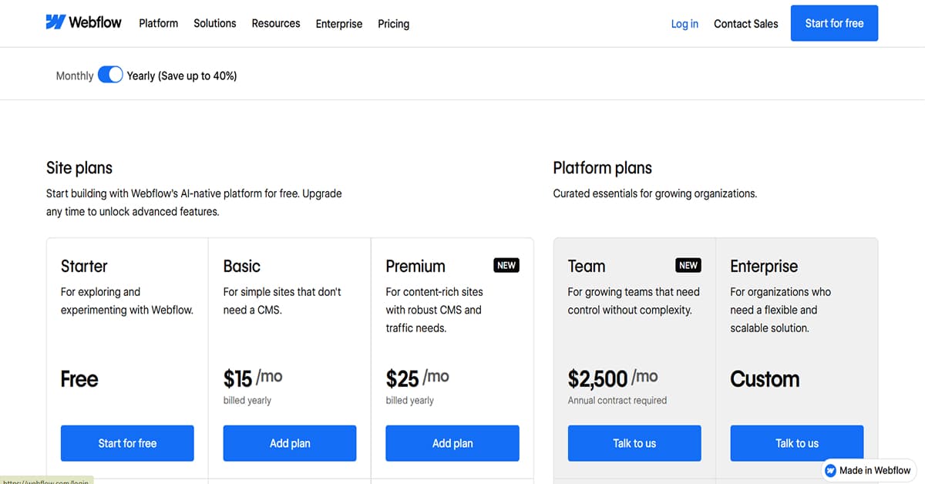The height and width of the screenshot is (484, 925).
Task: Click Add plan under Basic plan
Action: coord(290,443)
